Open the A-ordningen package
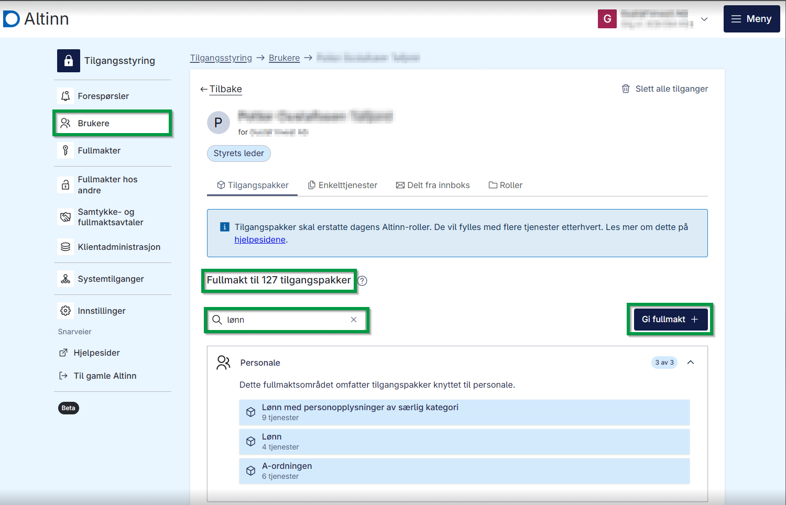Screen dimensions: 786x505 coord(464,471)
